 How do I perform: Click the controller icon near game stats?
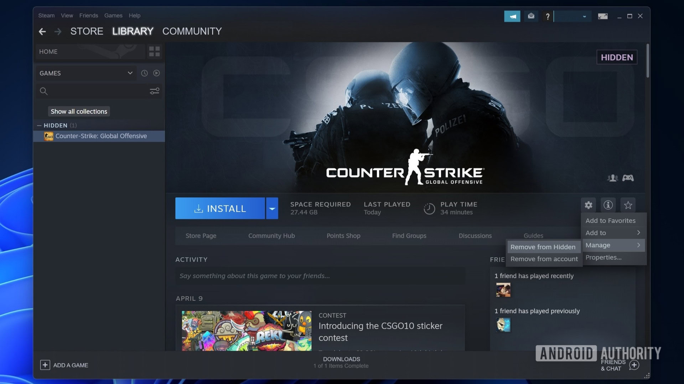click(x=628, y=178)
